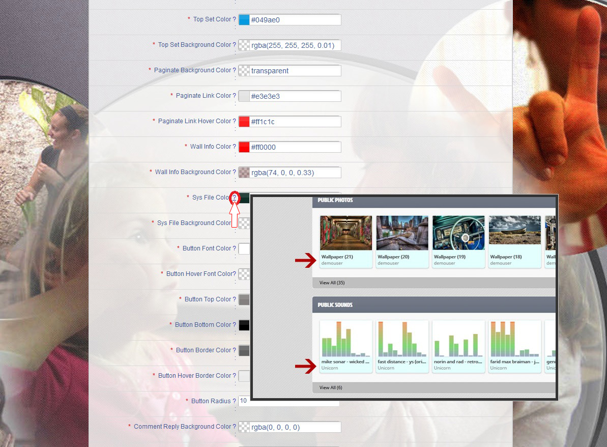The width and height of the screenshot is (607, 447).
Task: Open help for Button Radius
Action: 234,401
